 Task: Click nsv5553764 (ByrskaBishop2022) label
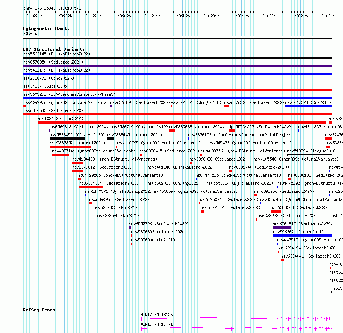[x=240, y=183]
